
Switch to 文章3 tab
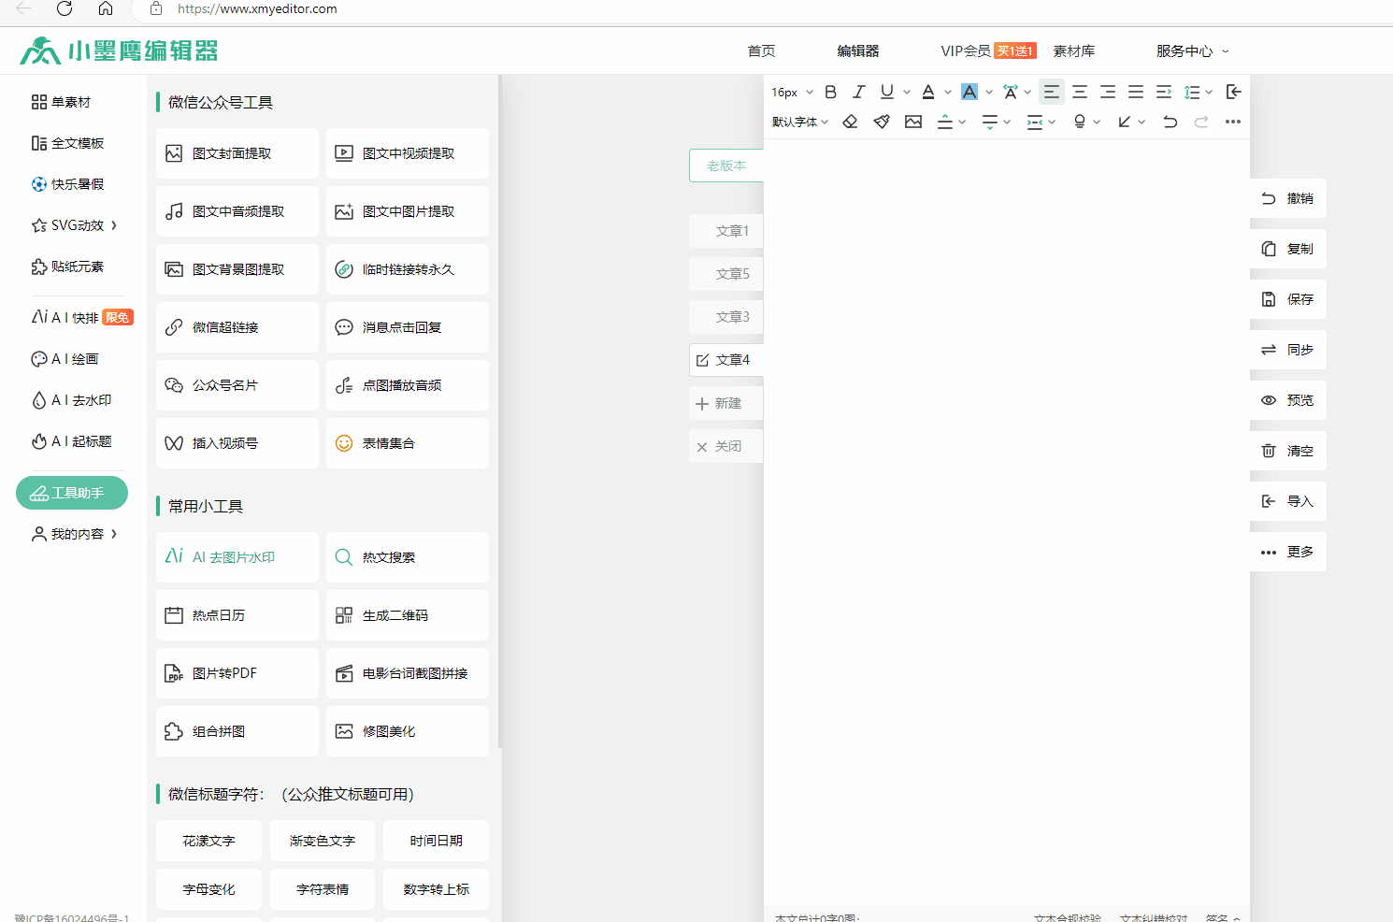tap(726, 317)
